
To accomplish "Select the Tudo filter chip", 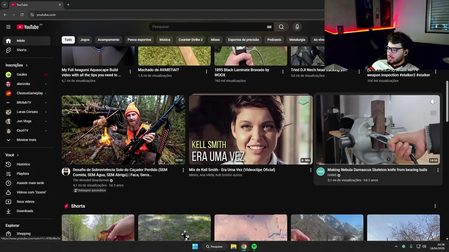I will click(68, 40).
